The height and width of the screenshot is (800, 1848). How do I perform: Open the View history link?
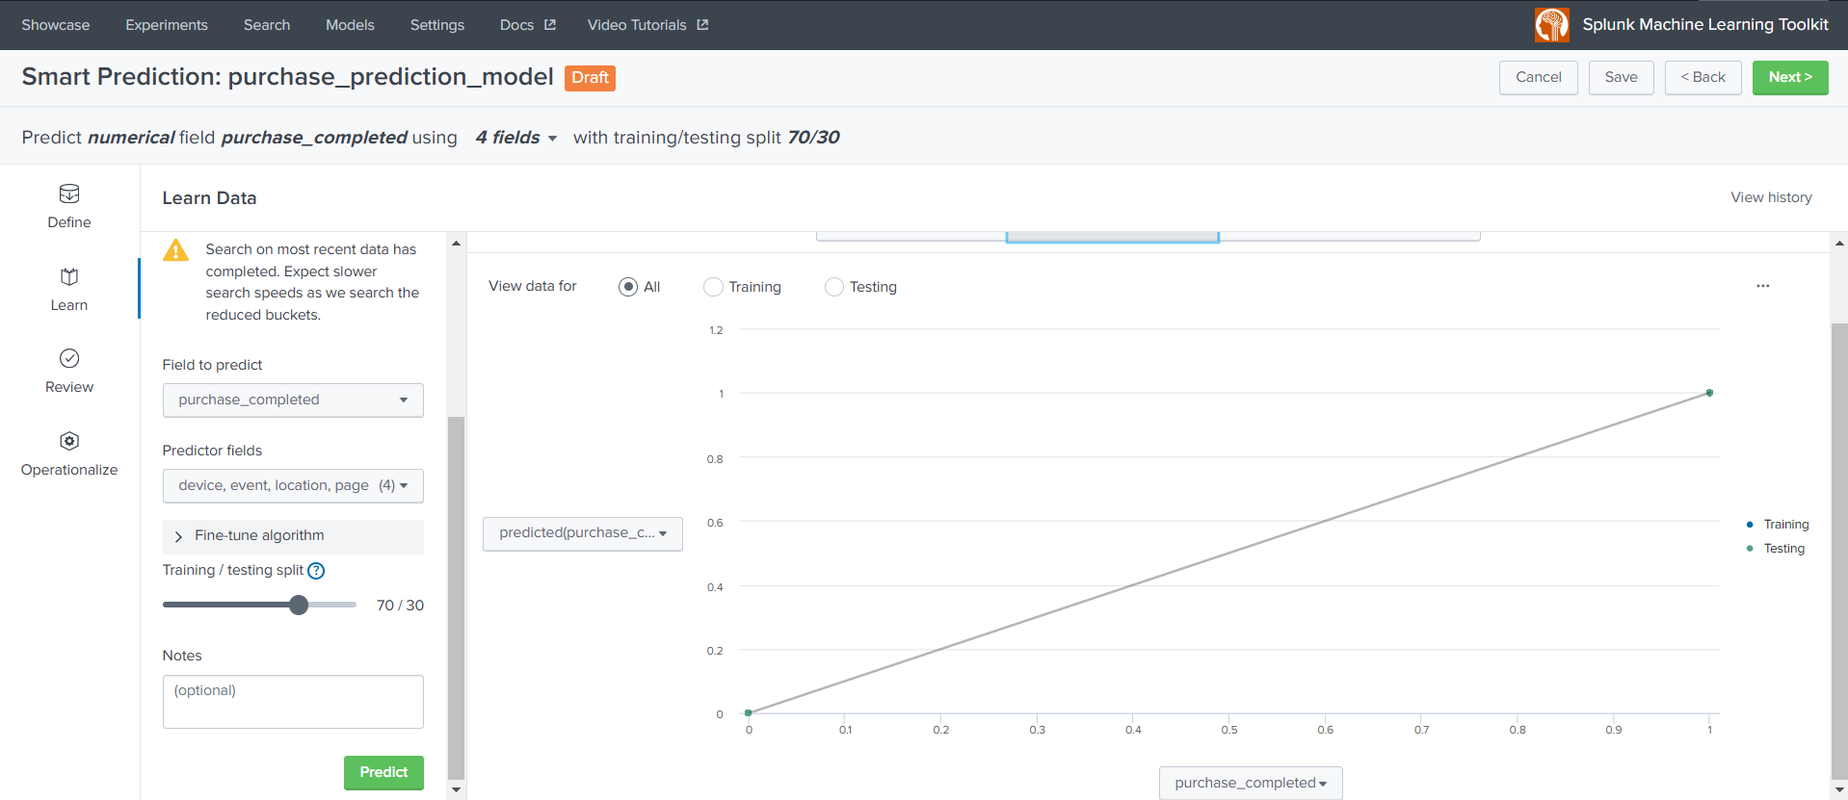tap(1771, 197)
